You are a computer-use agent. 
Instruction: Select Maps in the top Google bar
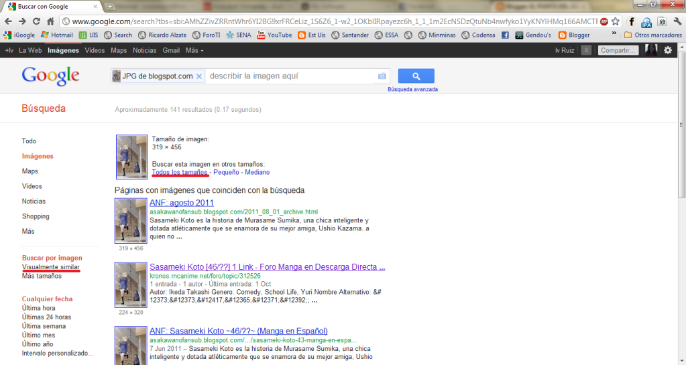[119, 50]
